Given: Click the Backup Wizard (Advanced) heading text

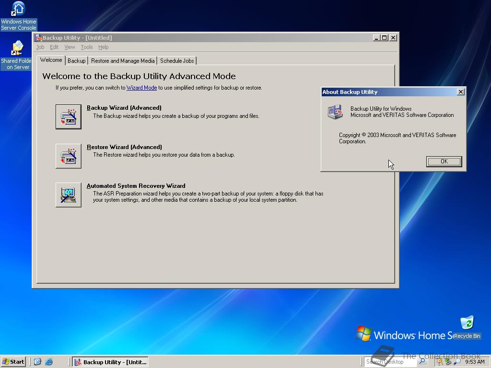Looking at the screenshot, I should tap(124, 108).
